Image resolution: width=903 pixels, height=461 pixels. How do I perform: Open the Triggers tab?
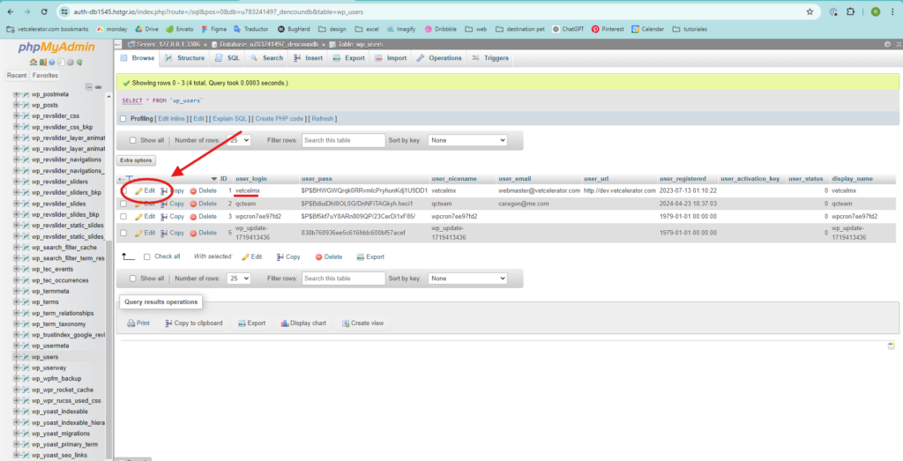490,58
